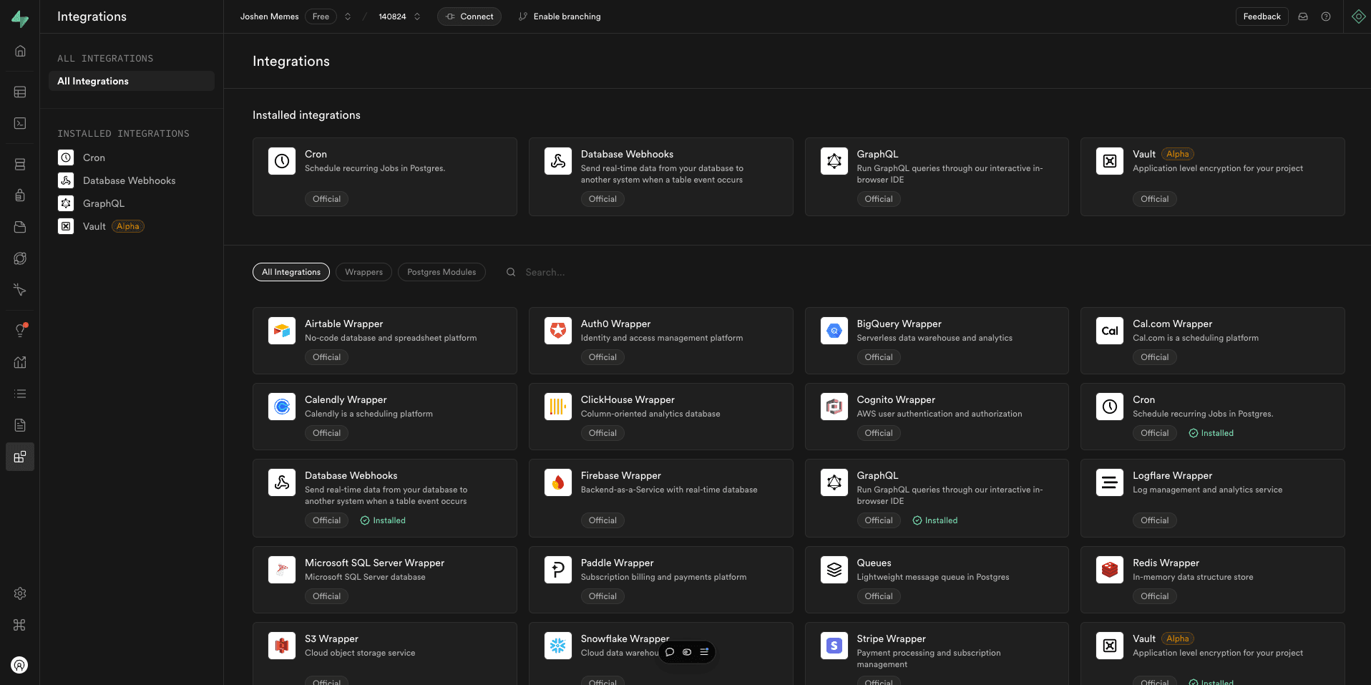Open Project Settings gear icon

pos(20,593)
